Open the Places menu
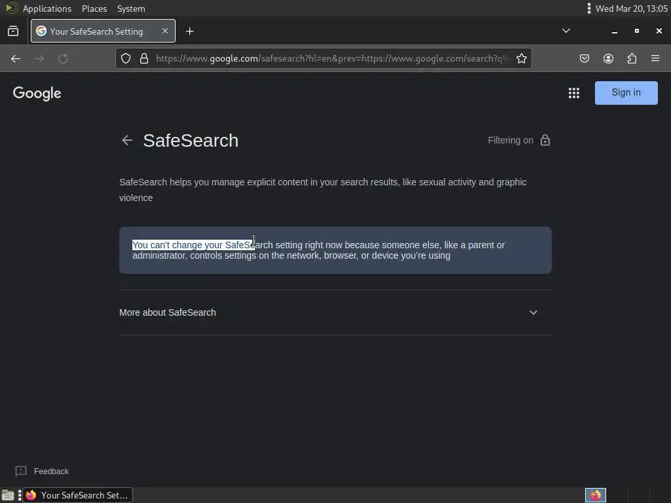Screen dimensions: 671x503 [94, 9]
